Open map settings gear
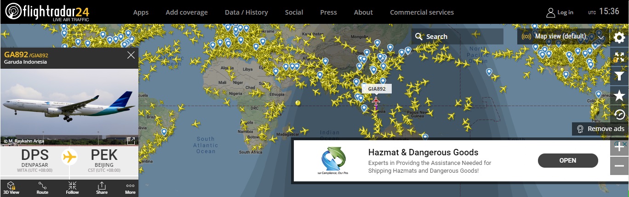This screenshot has height=197, width=629. [x=619, y=37]
